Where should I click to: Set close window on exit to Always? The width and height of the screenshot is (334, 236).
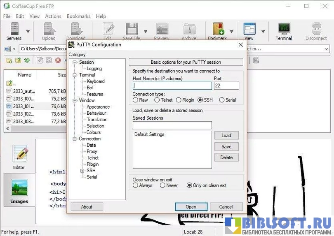[136, 185]
